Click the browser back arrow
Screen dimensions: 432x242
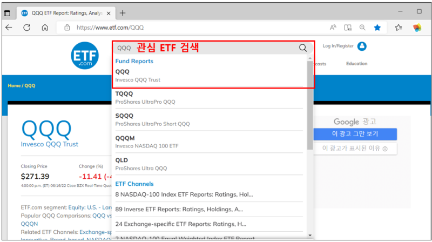click(9, 28)
